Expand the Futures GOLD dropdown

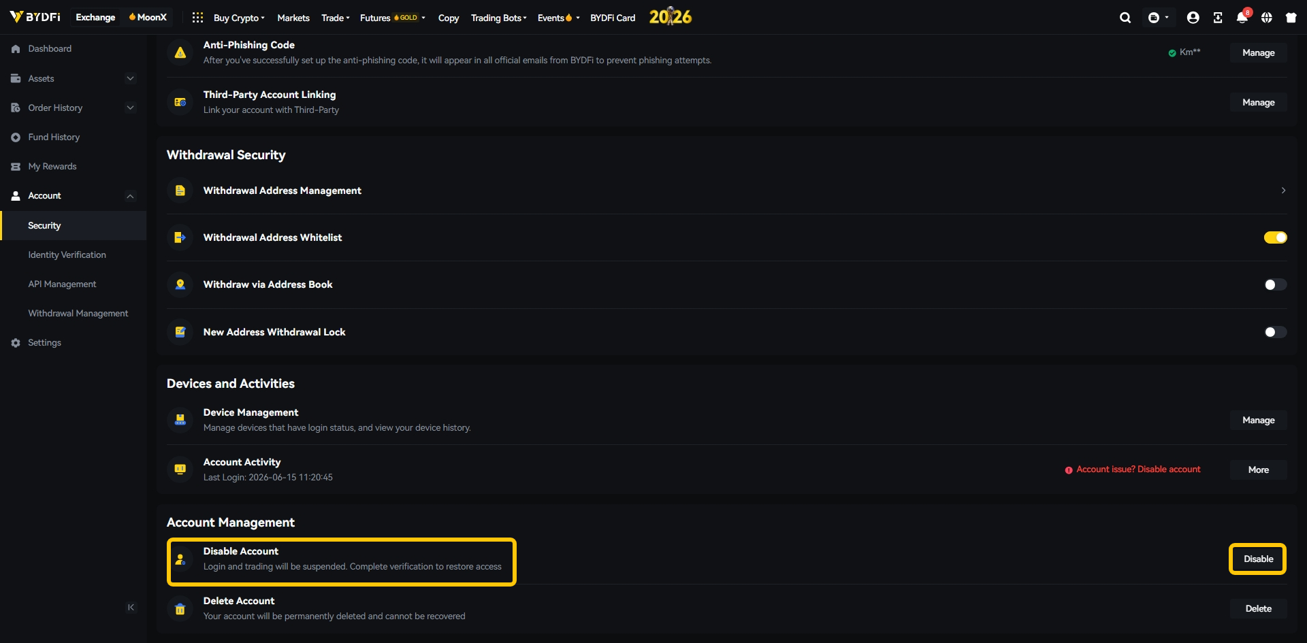pos(393,18)
